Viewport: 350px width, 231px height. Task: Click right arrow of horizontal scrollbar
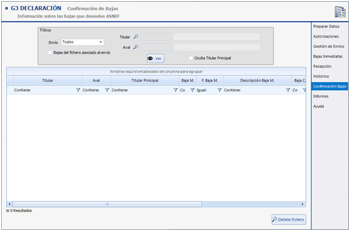point(302,204)
